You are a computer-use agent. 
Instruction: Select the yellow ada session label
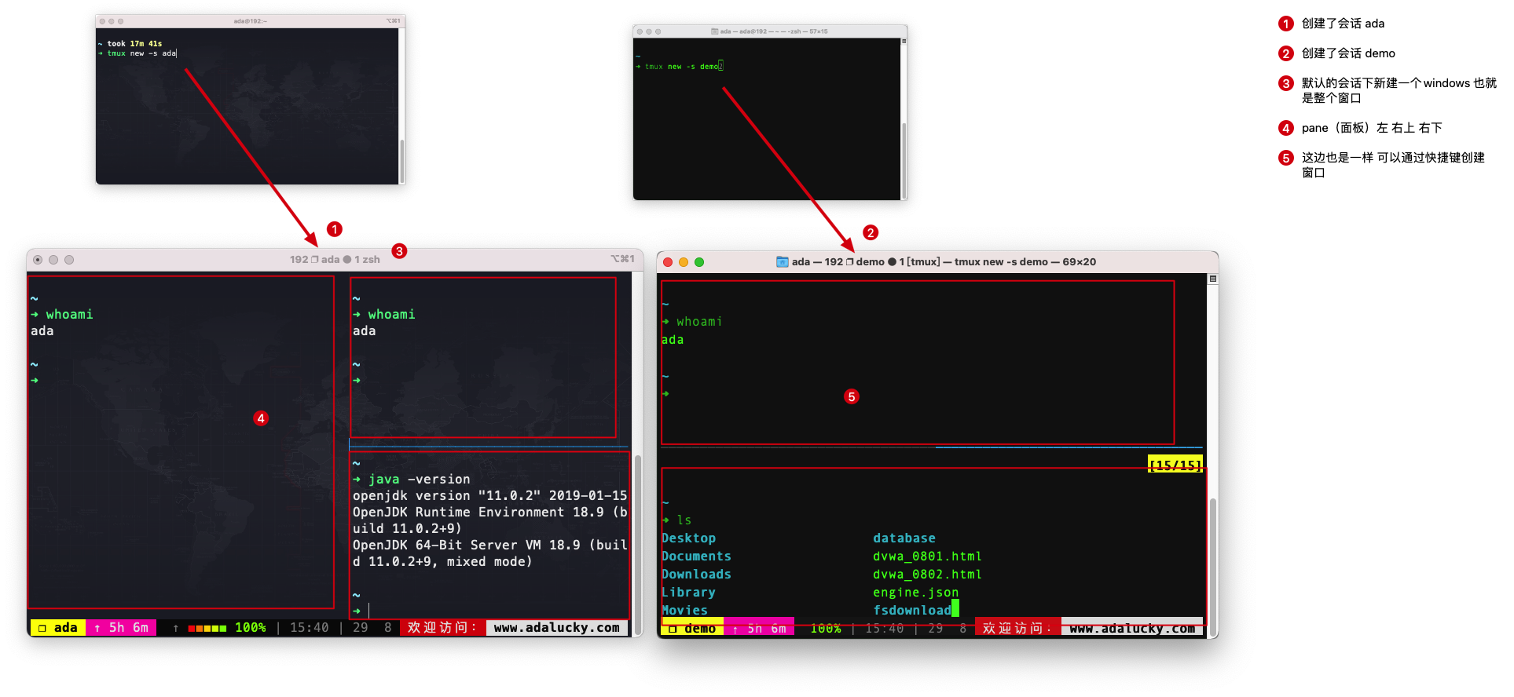pyautogui.click(x=58, y=628)
